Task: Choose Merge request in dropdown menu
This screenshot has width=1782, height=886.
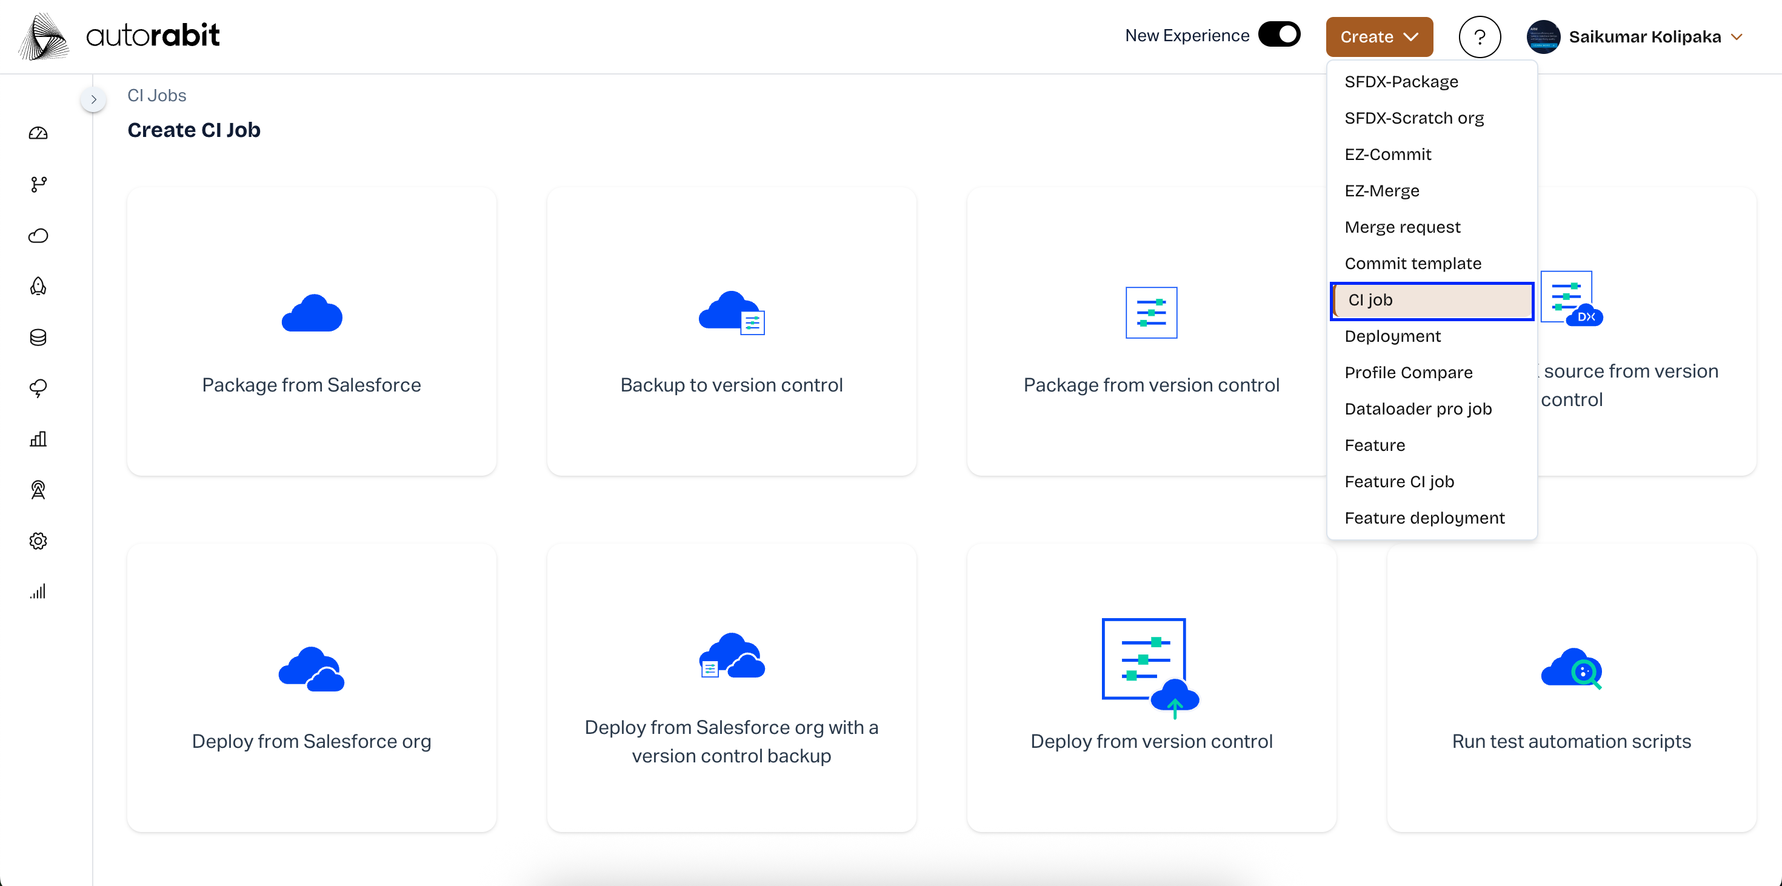Action: pyautogui.click(x=1402, y=227)
